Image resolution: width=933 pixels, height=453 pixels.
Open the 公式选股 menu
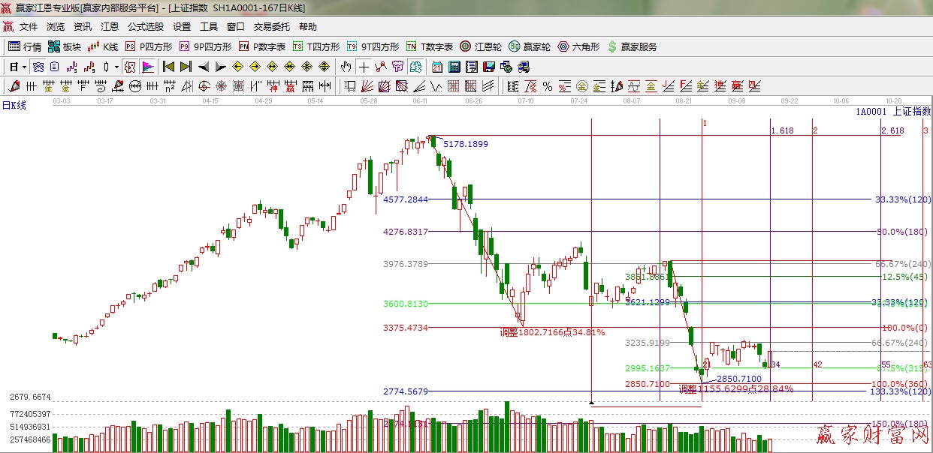145,27
